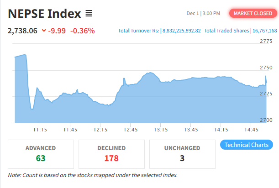This screenshot has width=279, height=188.
Task: Click the 11:15 marker on the time axis
Action: 40,130
